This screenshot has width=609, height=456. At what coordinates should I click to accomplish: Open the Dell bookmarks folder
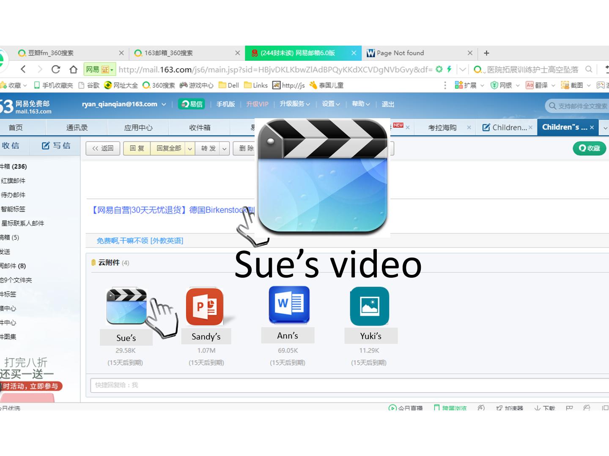229,85
